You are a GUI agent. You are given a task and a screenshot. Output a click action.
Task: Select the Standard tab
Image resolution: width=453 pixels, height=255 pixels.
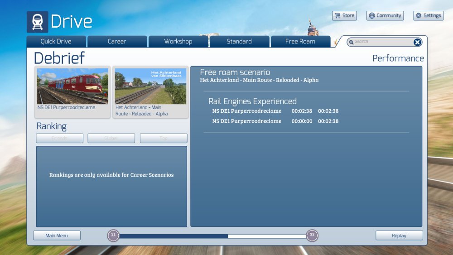(239, 41)
